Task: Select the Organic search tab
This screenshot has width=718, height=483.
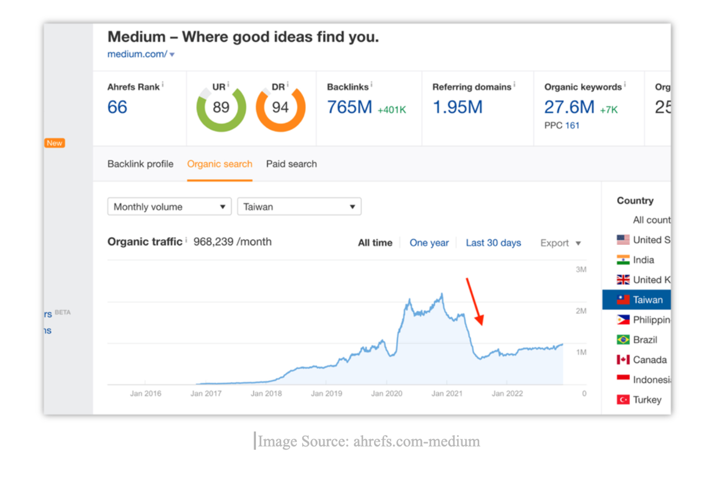Action: tap(219, 164)
